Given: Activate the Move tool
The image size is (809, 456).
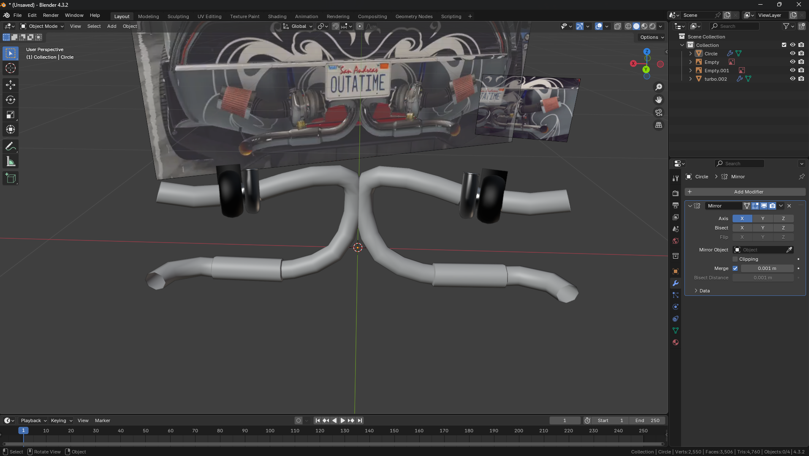Looking at the screenshot, I should 11,85.
